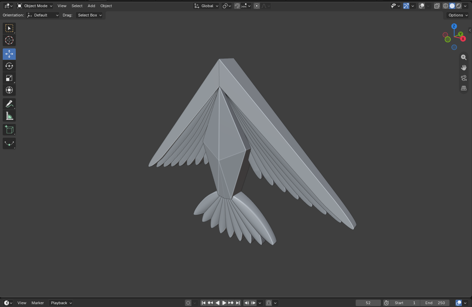Screen dimensions: 472x307
Task: Click the X axis on navigation gizmo
Action: pyautogui.click(x=463, y=39)
